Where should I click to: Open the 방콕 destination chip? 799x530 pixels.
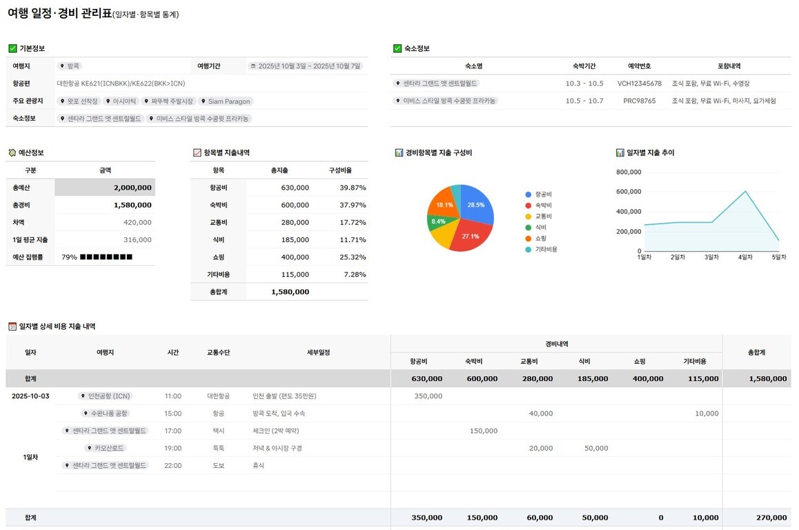tap(70, 66)
